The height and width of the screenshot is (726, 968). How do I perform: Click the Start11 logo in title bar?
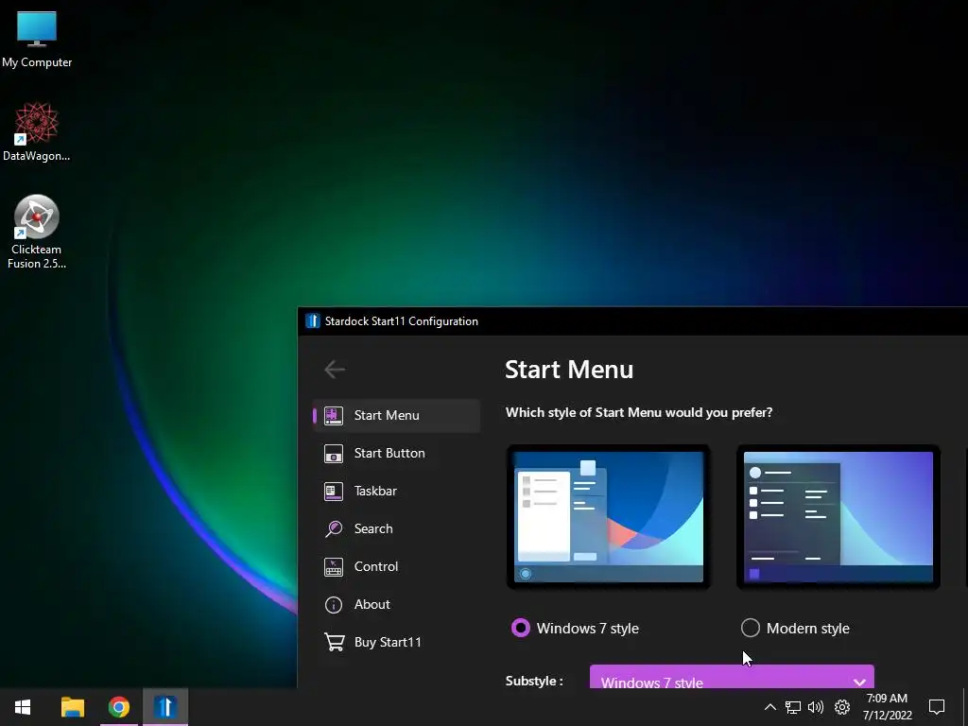coord(312,321)
